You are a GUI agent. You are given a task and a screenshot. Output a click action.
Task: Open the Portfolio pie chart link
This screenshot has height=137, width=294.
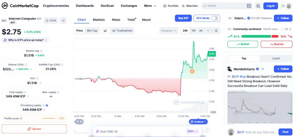(x=171, y=6)
